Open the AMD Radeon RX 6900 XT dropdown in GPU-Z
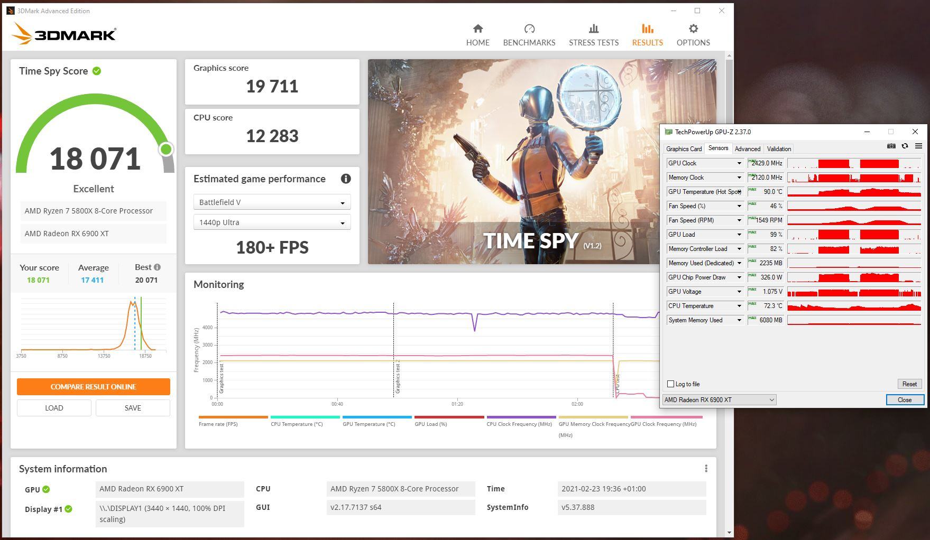This screenshot has height=540, width=930. pos(719,400)
